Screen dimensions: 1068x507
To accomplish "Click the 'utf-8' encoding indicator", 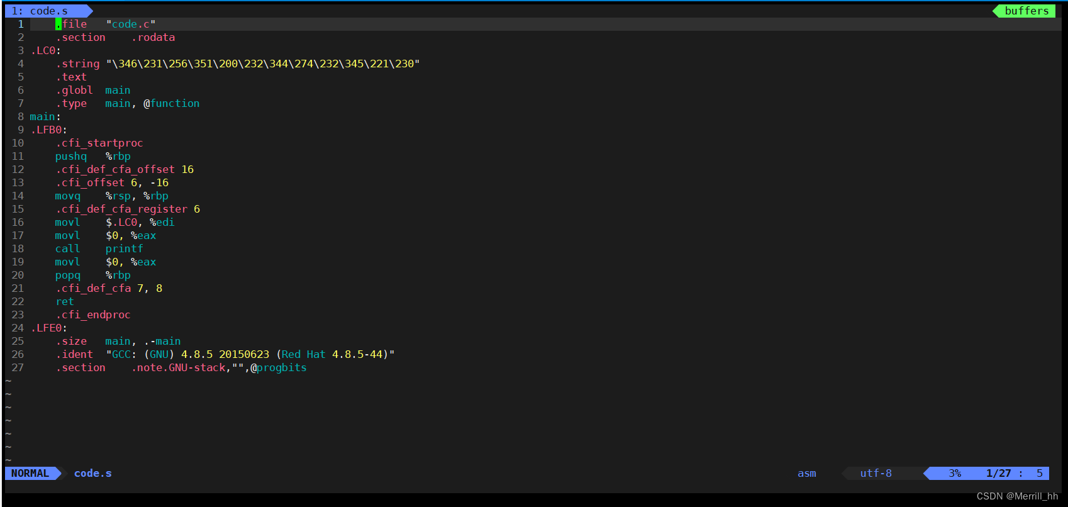I will tap(876, 473).
